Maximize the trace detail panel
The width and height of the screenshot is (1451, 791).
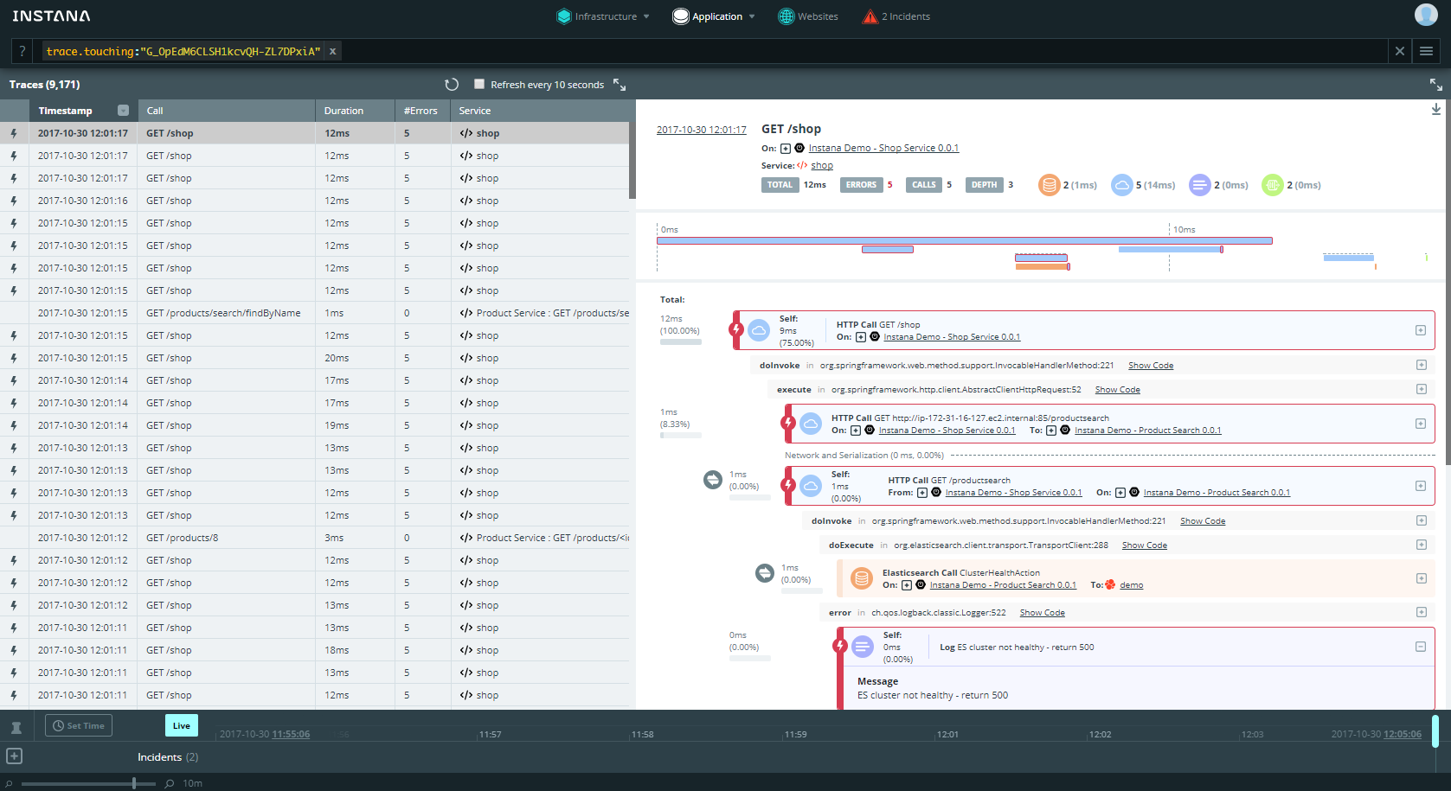(x=1435, y=85)
